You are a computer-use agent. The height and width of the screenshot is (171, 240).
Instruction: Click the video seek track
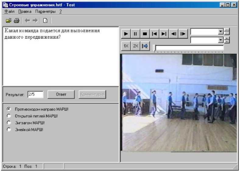pos(189,48)
